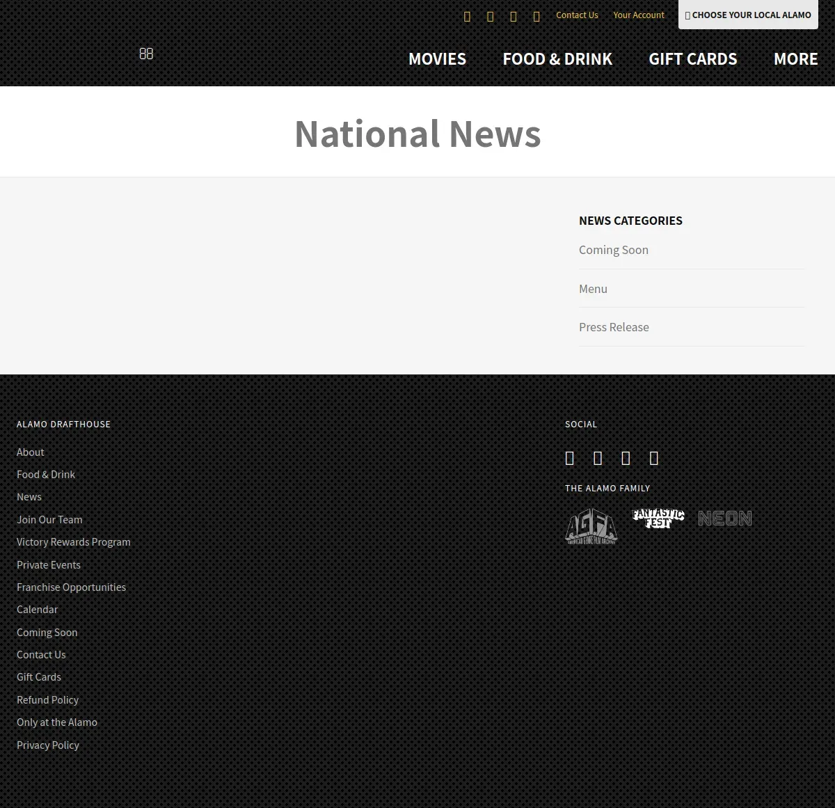This screenshot has height=808, width=835.
Task: Open the About footer link
Action: (30, 452)
